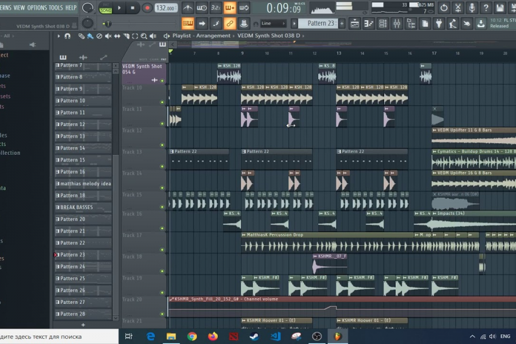Open the pattern selector arrow before Pattern 23
This screenshot has width=516, height=344.
click(x=294, y=24)
